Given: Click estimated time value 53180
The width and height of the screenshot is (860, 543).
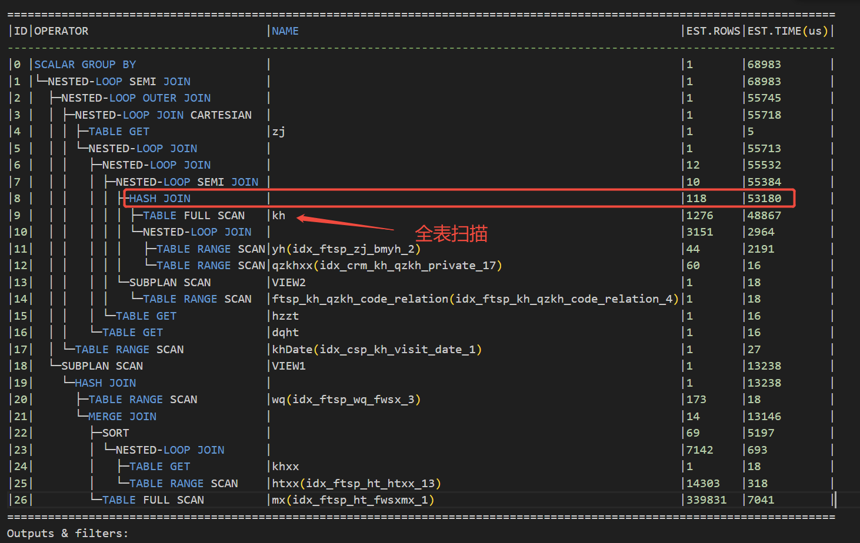Looking at the screenshot, I should (765, 199).
